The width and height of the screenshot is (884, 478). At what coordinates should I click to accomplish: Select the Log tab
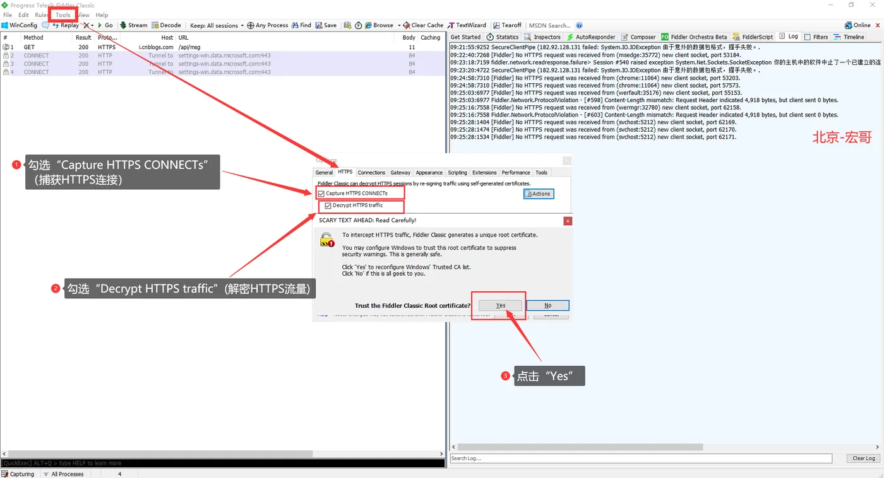pos(789,37)
